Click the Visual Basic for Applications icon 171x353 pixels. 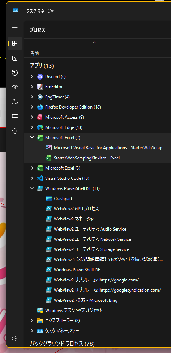point(49,148)
